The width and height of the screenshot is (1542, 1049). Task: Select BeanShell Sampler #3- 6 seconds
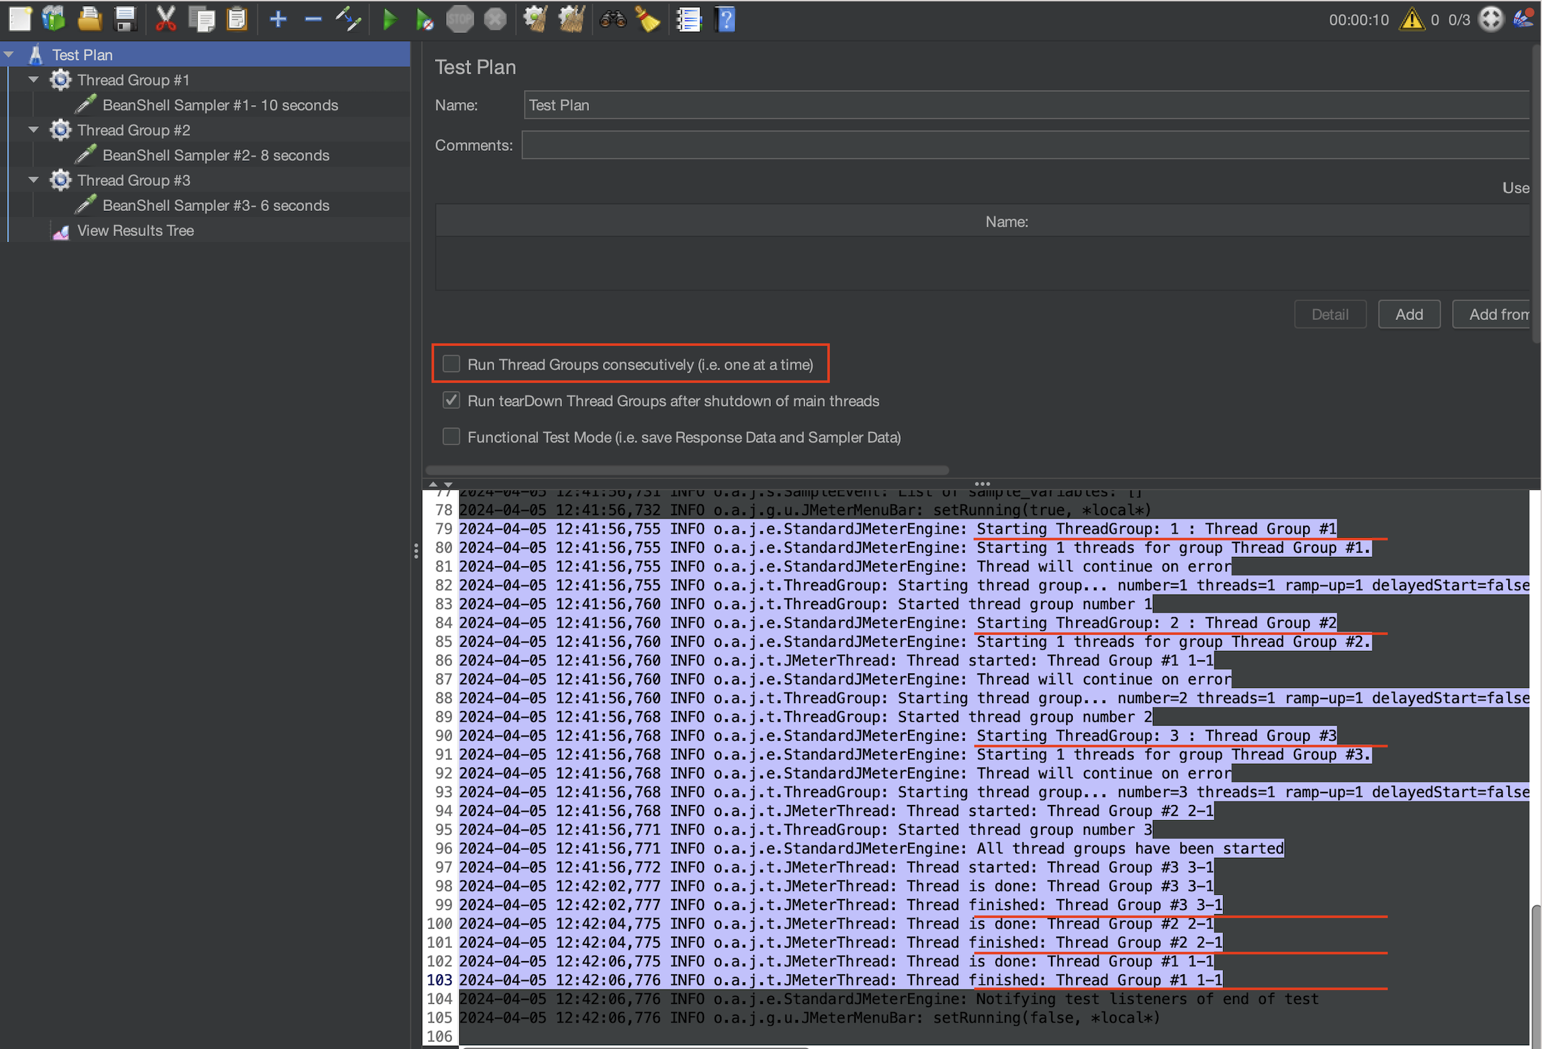tap(216, 206)
